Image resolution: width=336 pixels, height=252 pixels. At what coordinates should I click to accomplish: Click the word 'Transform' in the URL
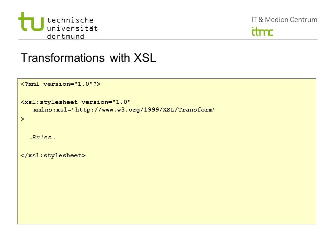tap(195, 110)
